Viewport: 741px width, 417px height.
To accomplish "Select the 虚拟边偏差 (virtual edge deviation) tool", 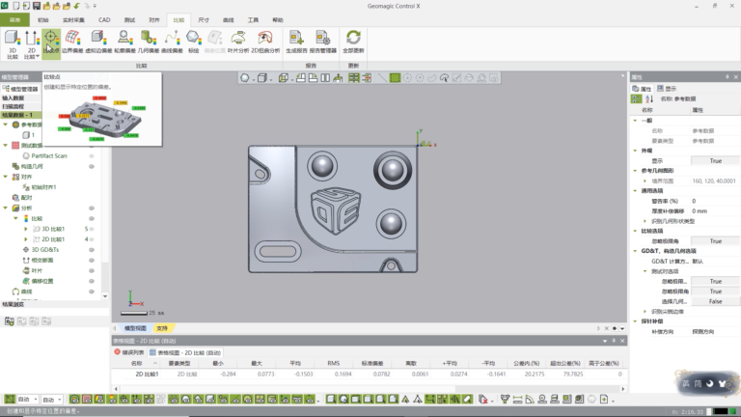I will pyautogui.click(x=98, y=42).
